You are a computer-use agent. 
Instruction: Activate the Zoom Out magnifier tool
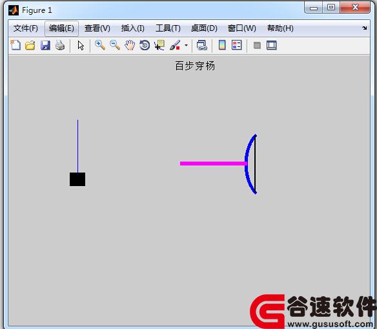(x=115, y=45)
